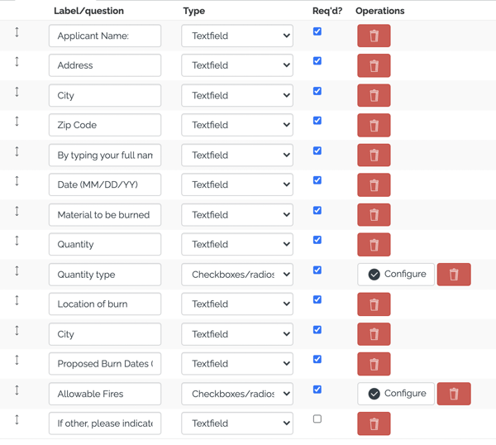496x445 pixels.
Task: Delete the Allowable Fires row
Action: (454, 394)
